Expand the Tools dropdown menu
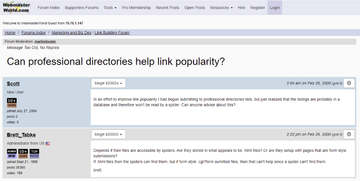 (110, 8)
